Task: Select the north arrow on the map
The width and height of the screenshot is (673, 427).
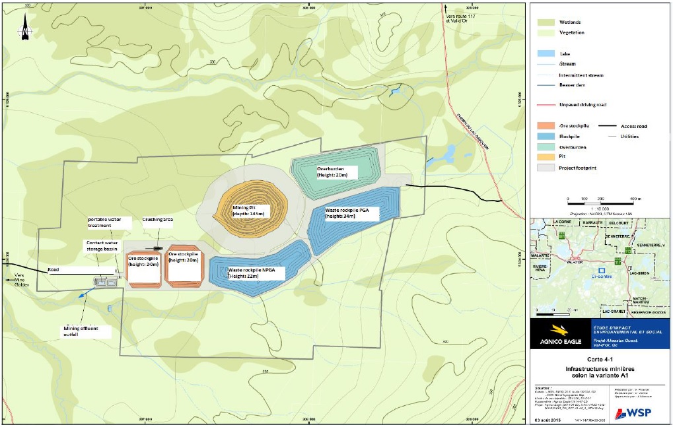Action: point(24,30)
